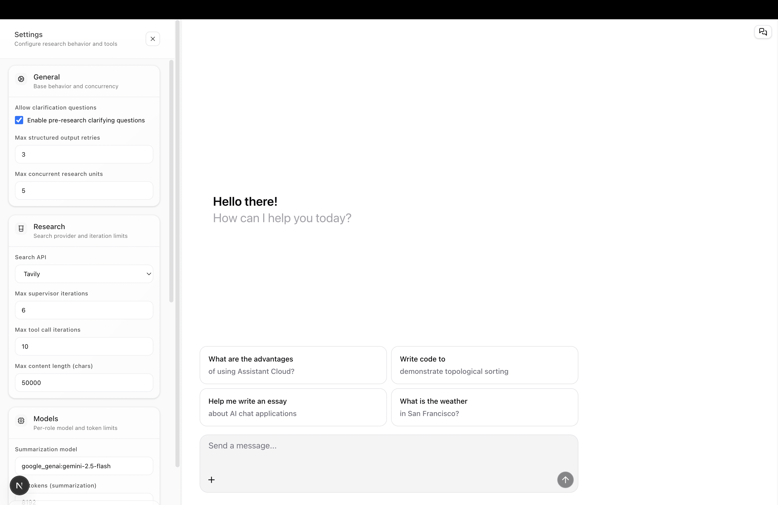
Task: Click the settings panel inner scrollbar
Action: (171, 181)
